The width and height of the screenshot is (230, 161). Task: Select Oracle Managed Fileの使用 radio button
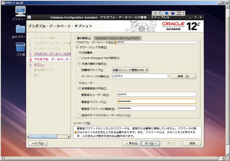[x=79, y=58]
